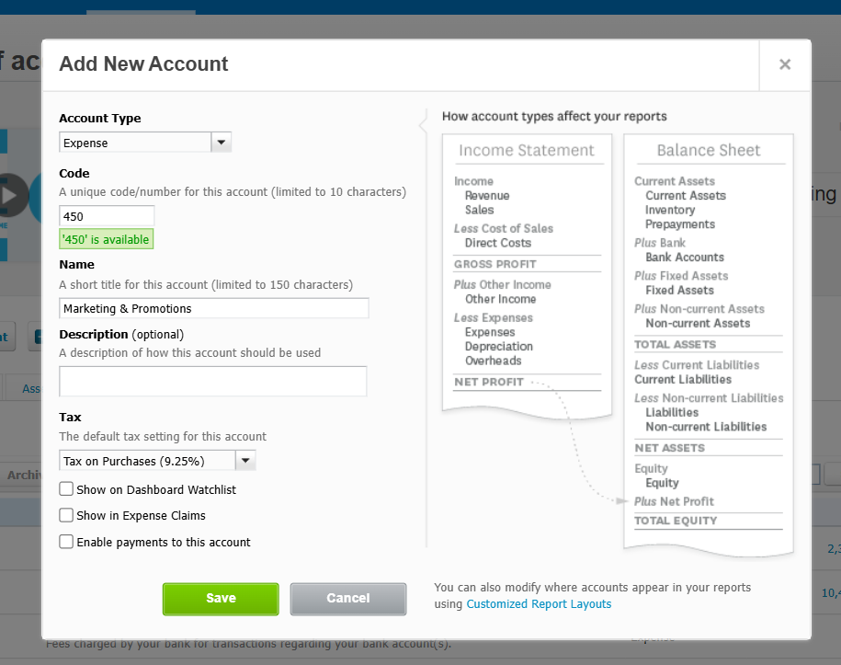Click Direct Costs under Less Cost of Sales

pyautogui.click(x=498, y=243)
